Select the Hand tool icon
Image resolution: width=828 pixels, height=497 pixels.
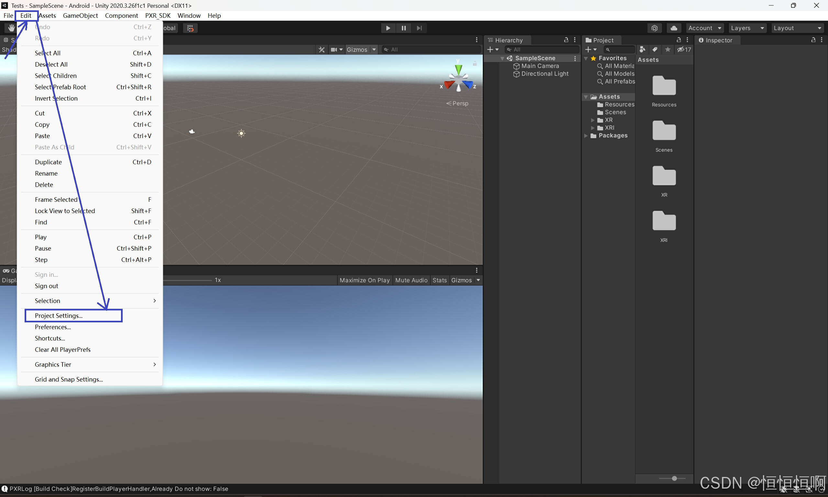click(11, 28)
